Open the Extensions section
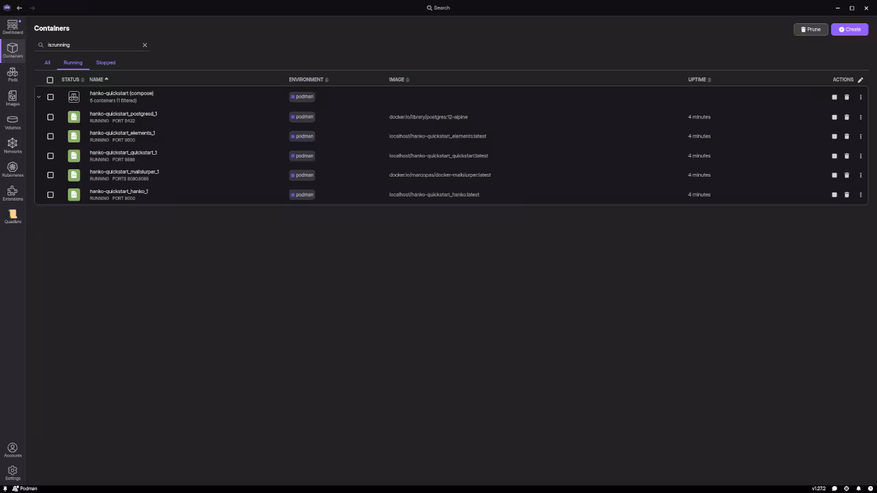Screen dimensions: 877x493 12,194
